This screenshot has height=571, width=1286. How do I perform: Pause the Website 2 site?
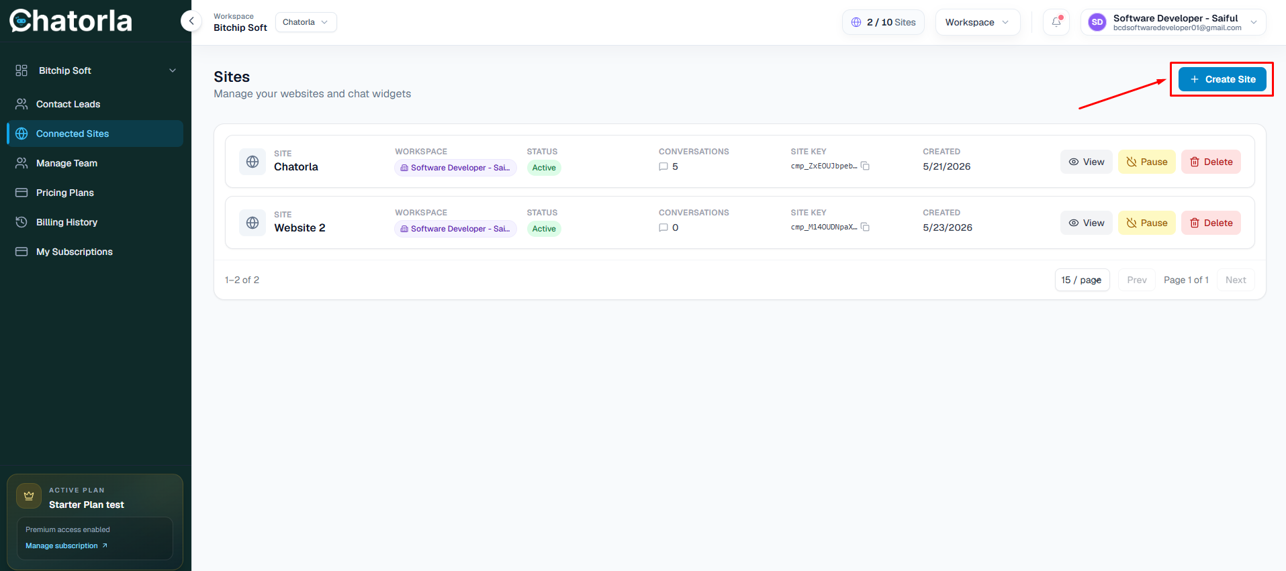[1147, 223]
